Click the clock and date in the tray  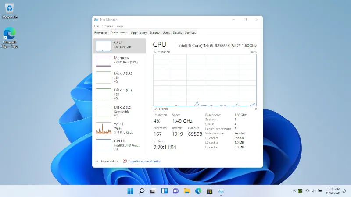[x=333, y=191]
